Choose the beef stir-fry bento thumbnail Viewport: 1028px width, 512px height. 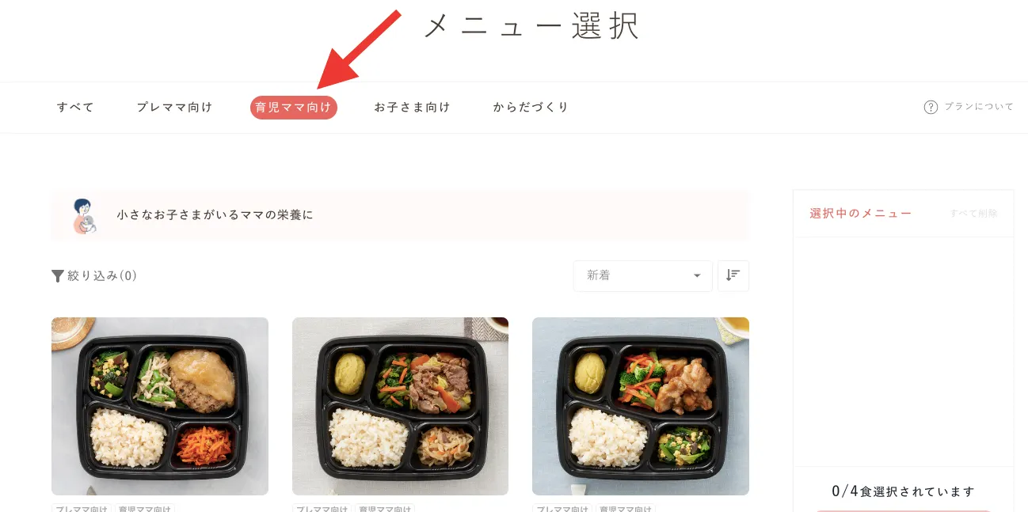tap(400, 406)
